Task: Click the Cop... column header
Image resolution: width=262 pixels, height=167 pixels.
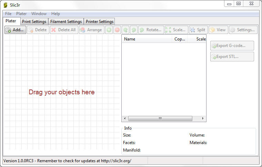Action: [x=180, y=39]
